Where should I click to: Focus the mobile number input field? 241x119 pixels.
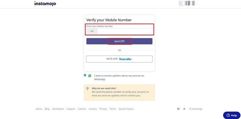pos(125,31)
